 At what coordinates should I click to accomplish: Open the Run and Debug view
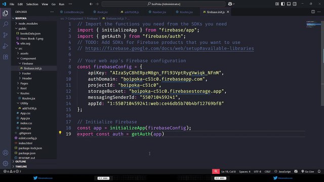6,46
